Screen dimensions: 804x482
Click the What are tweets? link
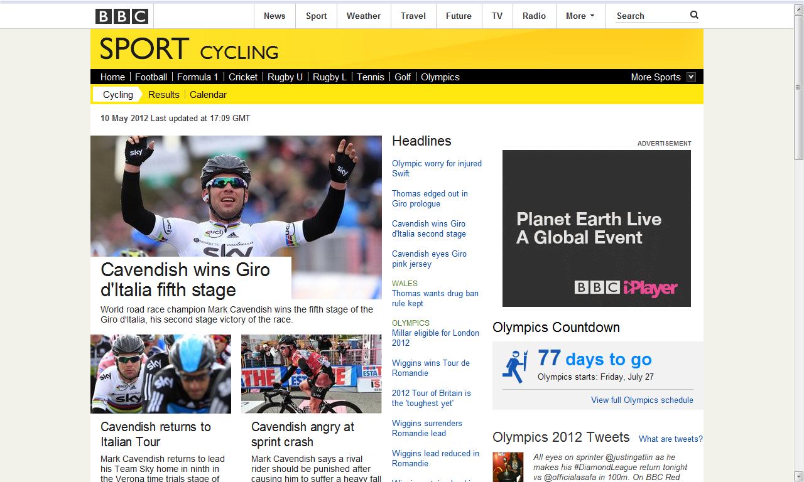pyautogui.click(x=671, y=439)
